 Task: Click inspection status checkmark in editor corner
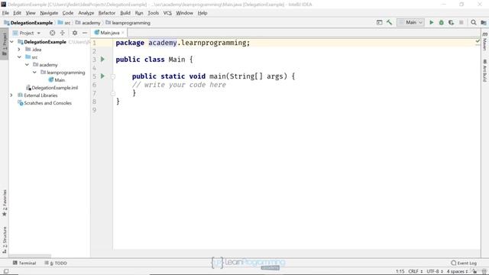(x=478, y=41)
